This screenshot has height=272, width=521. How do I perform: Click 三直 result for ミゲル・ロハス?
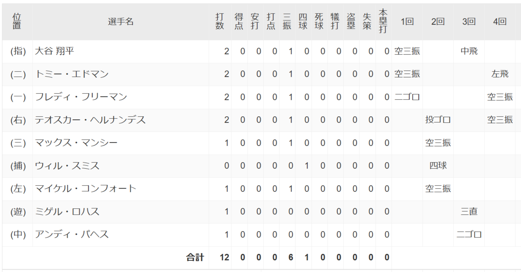click(469, 212)
